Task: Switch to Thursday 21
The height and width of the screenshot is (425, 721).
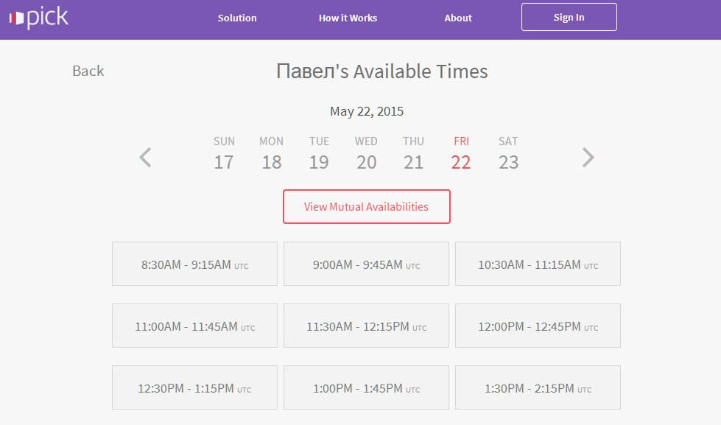Action: [413, 153]
